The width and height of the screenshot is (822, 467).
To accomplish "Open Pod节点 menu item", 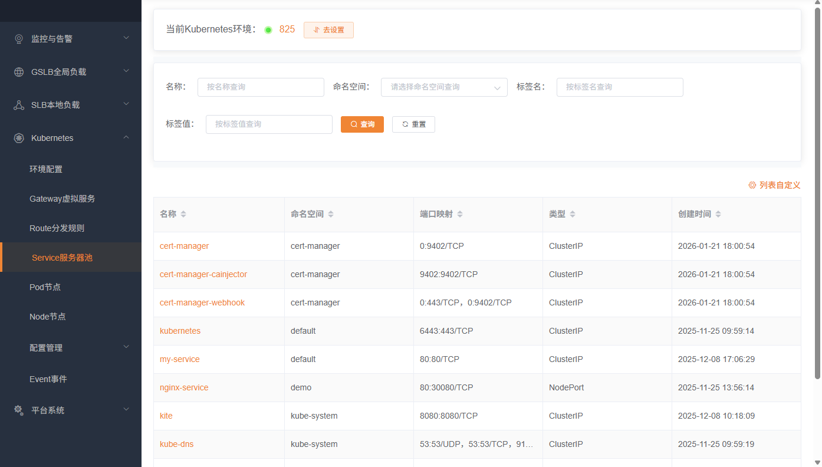I will (45, 287).
